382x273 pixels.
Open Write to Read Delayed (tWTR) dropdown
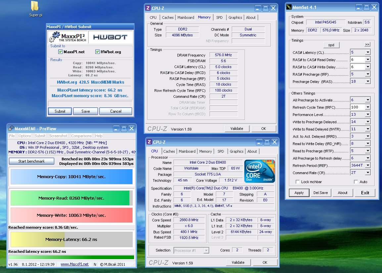[368, 129]
